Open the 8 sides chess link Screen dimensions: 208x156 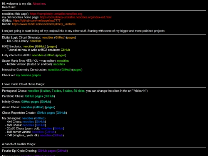pyautogui.click(x=67, y=91)
